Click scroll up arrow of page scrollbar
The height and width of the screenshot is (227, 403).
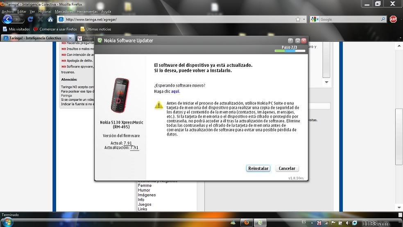[x=399, y=46]
